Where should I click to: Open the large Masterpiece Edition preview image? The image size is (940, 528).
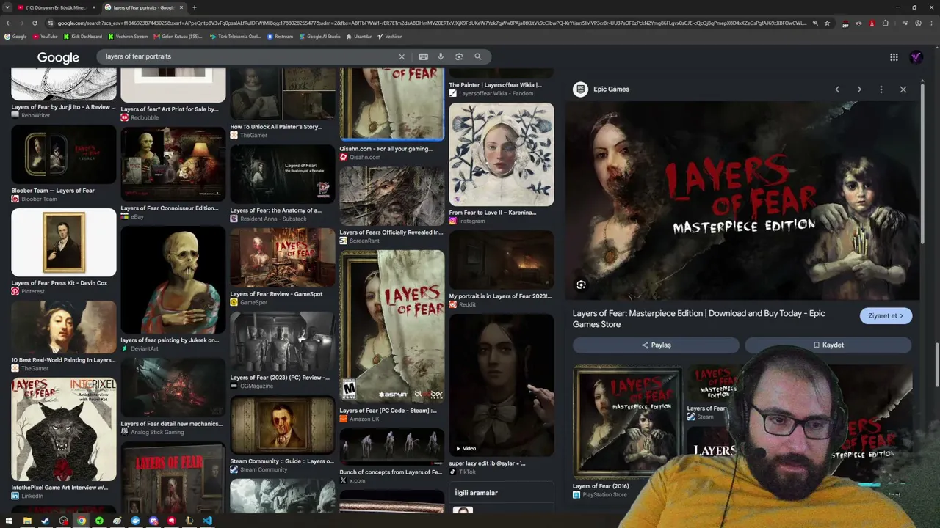pos(742,200)
